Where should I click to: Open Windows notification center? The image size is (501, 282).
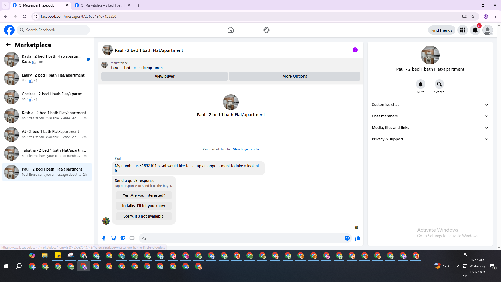493,266
